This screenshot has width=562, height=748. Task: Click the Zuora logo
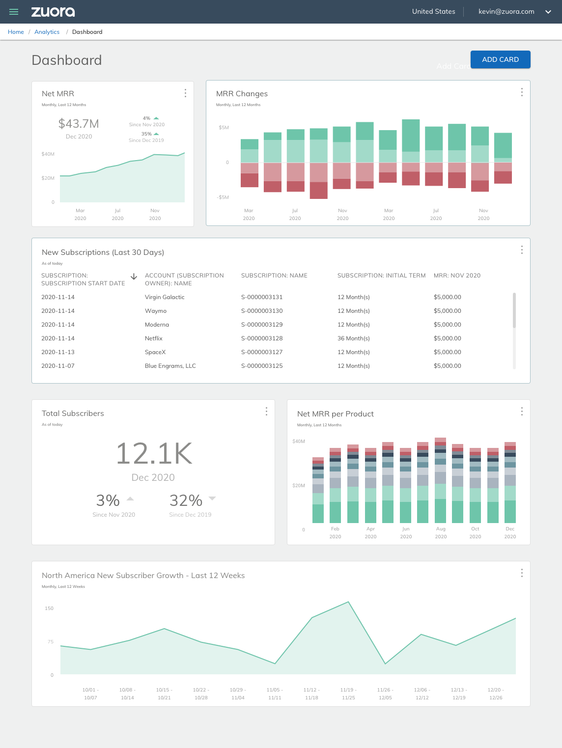coord(53,12)
